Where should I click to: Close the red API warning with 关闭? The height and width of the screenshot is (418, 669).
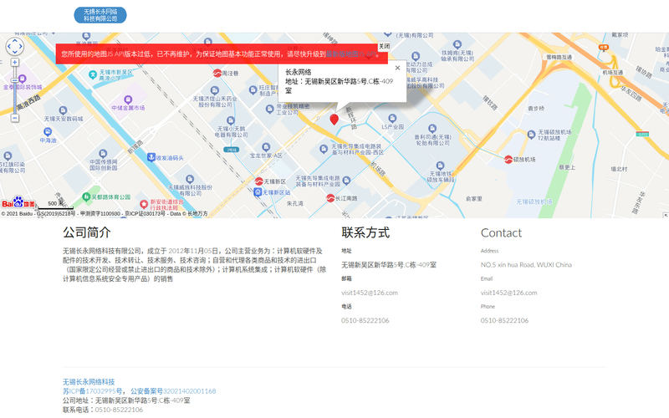[385, 46]
